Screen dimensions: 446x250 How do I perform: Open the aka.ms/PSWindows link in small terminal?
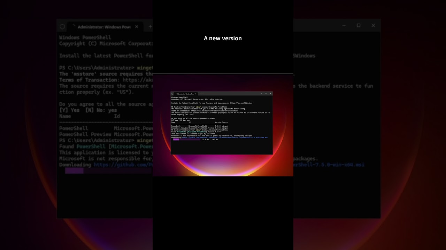tap(241, 103)
